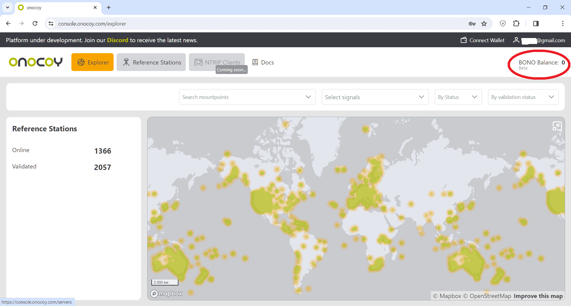The height and width of the screenshot is (306, 571).
Task: Reload the page
Action: [x=35, y=23]
